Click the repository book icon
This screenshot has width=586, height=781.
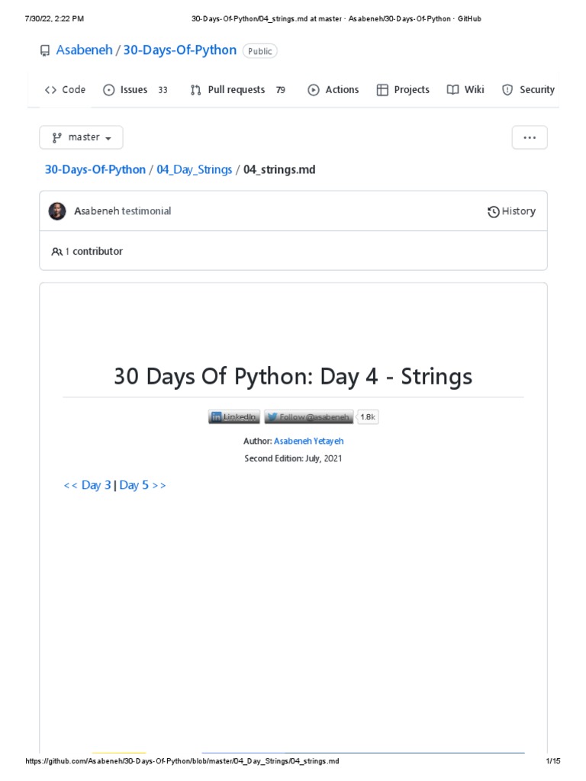point(45,51)
